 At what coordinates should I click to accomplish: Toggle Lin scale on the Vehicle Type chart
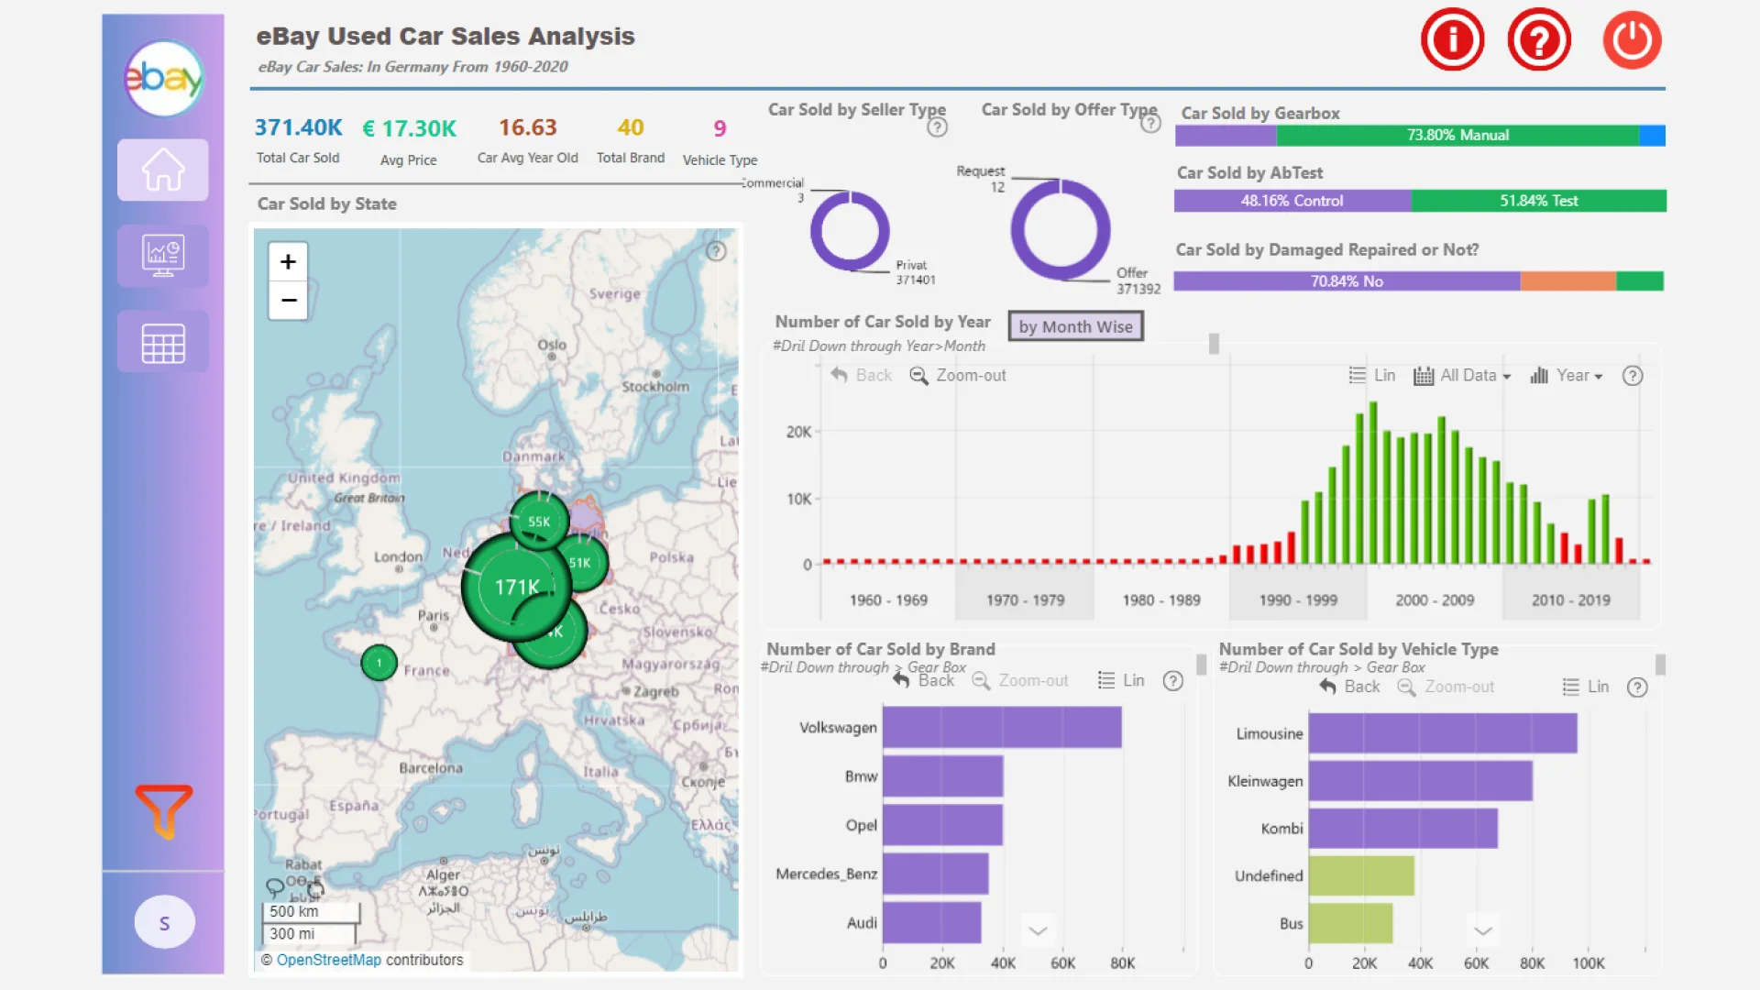(1586, 687)
